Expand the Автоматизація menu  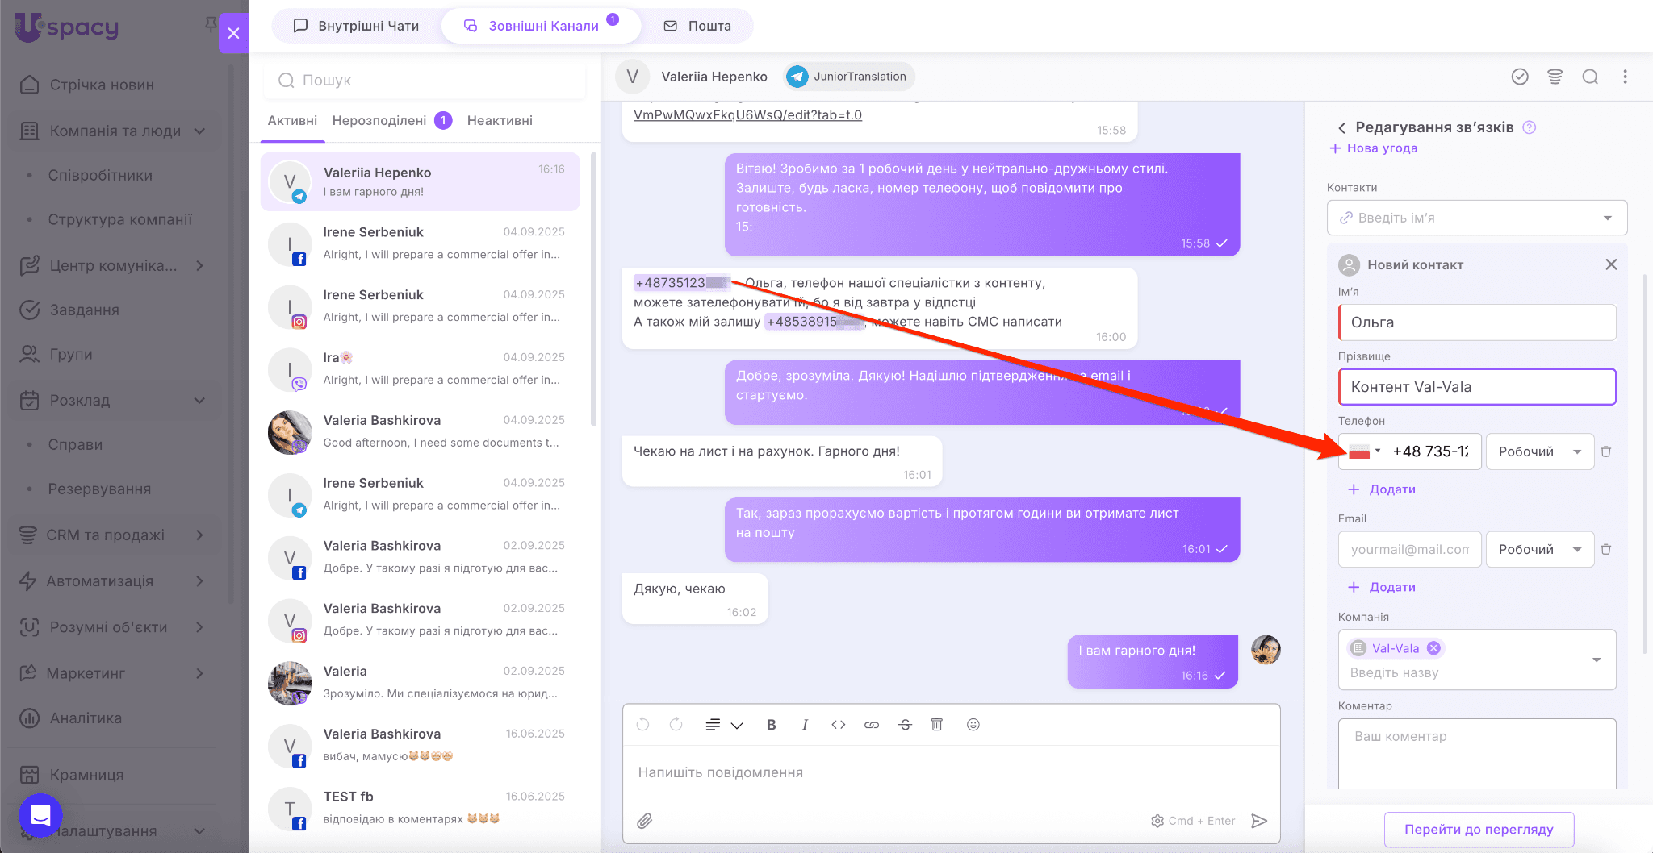[x=113, y=580]
